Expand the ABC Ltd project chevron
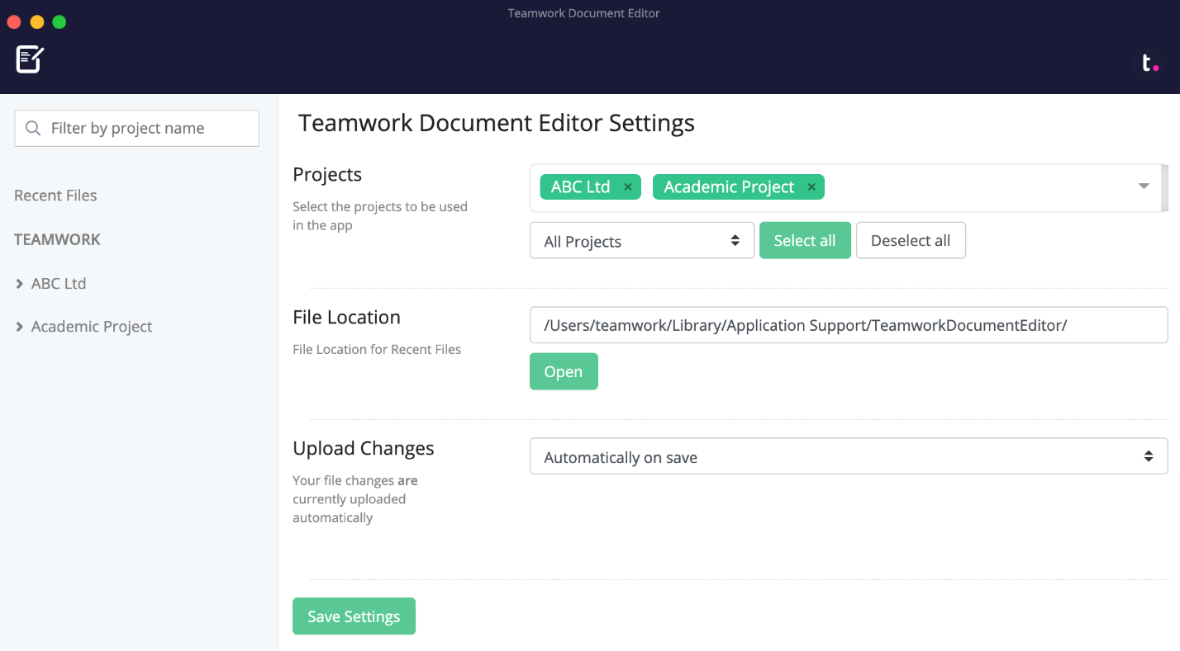This screenshot has width=1180, height=651. [x=19, y=283]
